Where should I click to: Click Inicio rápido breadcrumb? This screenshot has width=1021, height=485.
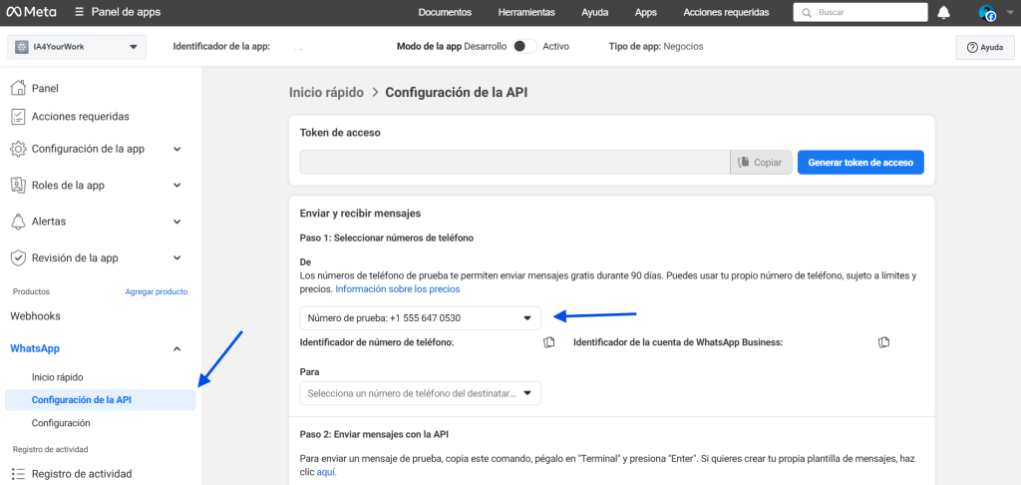click(326, 92)
